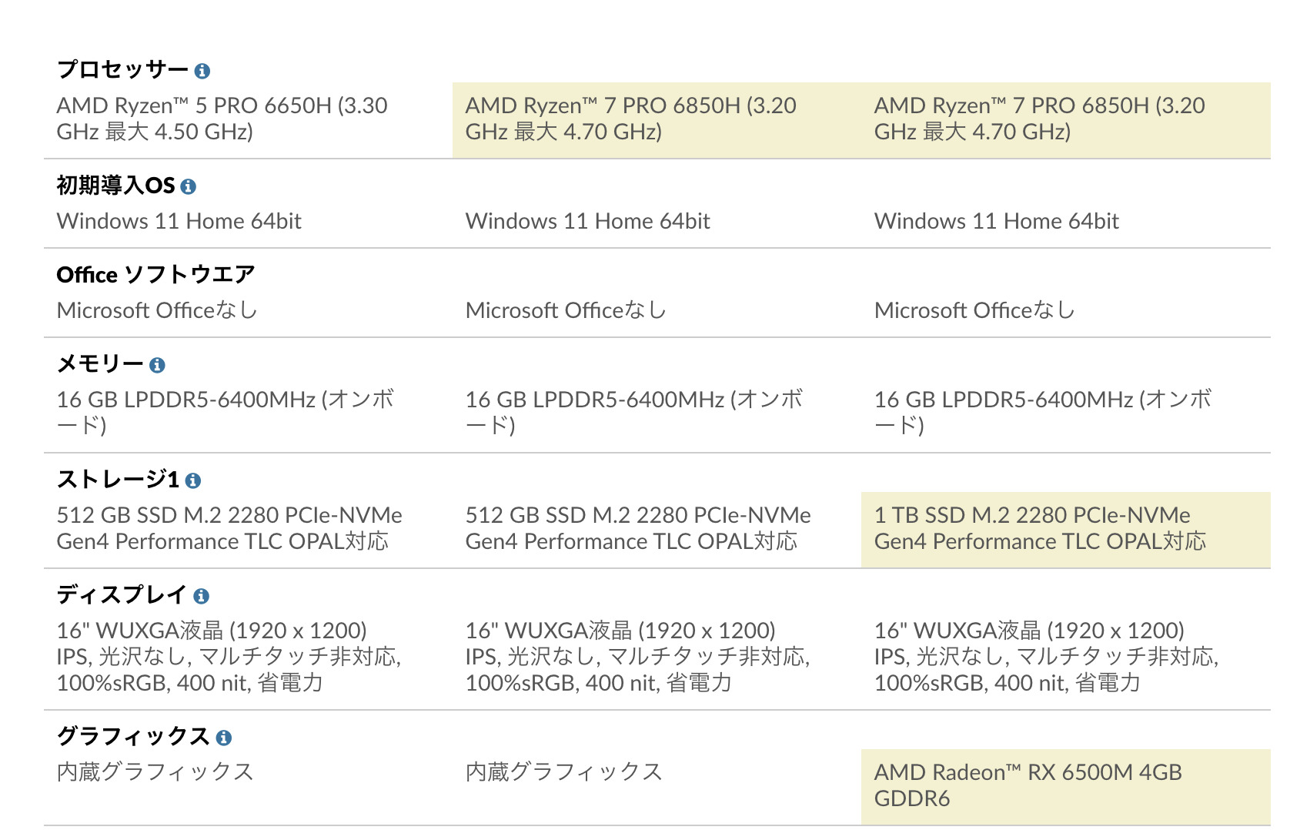This screenshot has width=1290, height=830.
Task: Click the Ryzen 5 PRO 6650H processor cell
Action: tap(222, 119)
